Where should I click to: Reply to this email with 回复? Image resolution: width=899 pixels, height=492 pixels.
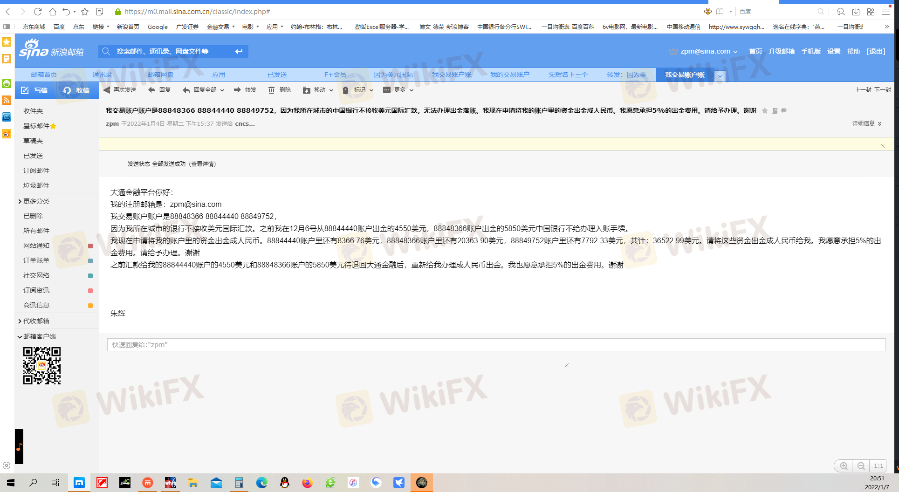click(160, 90)
